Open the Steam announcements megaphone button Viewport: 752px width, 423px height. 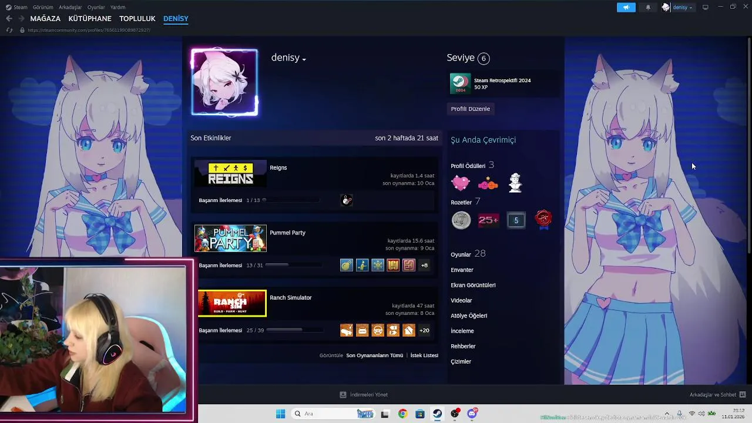pyautogui.click(x=626, y=8)
